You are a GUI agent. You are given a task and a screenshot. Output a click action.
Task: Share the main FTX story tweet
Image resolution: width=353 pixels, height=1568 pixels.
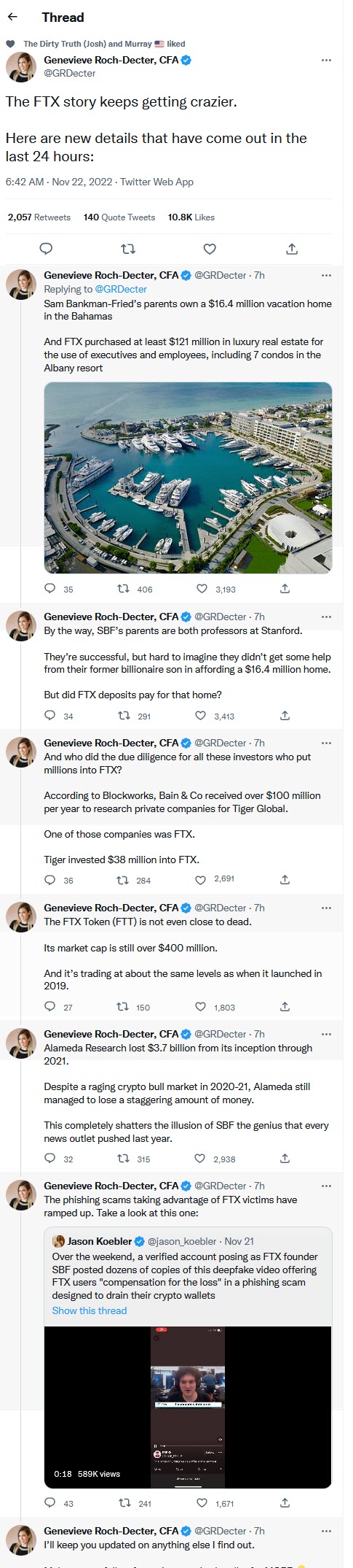[292, 249]
